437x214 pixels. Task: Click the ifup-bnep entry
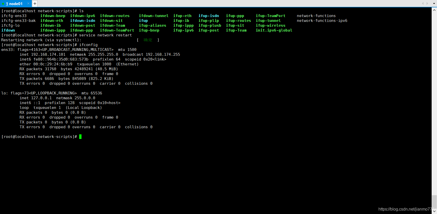click(x=149, y=30)
